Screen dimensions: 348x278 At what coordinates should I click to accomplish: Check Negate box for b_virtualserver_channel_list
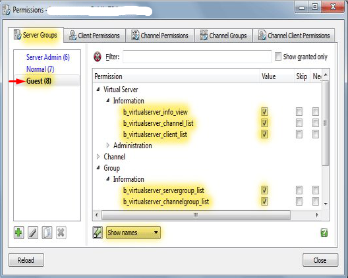(316, 123)
